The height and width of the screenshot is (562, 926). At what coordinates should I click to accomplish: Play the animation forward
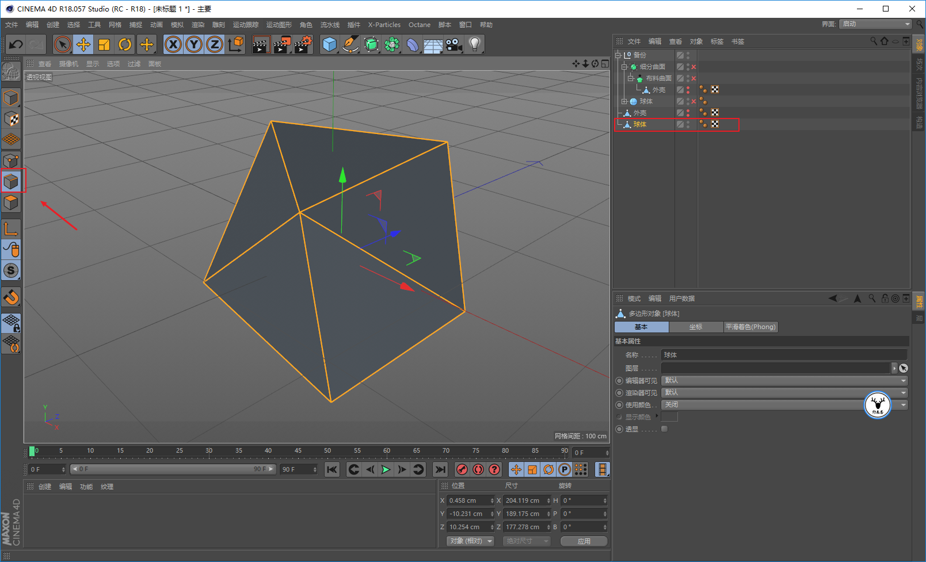point(386,469)
